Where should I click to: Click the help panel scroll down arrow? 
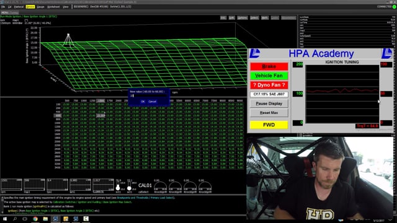click(x=2, y=212)
